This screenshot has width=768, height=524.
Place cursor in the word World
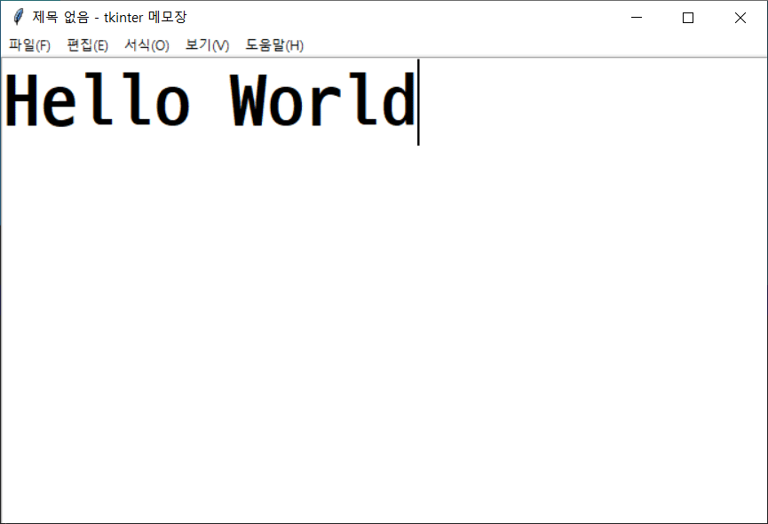(323, 99)
